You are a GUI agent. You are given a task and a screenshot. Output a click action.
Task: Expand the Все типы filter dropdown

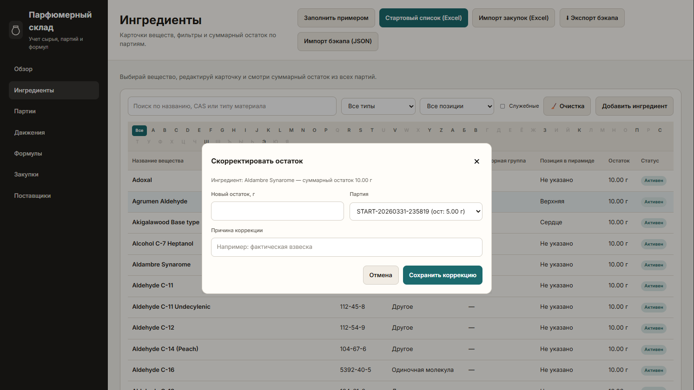(x=378, y=106)
